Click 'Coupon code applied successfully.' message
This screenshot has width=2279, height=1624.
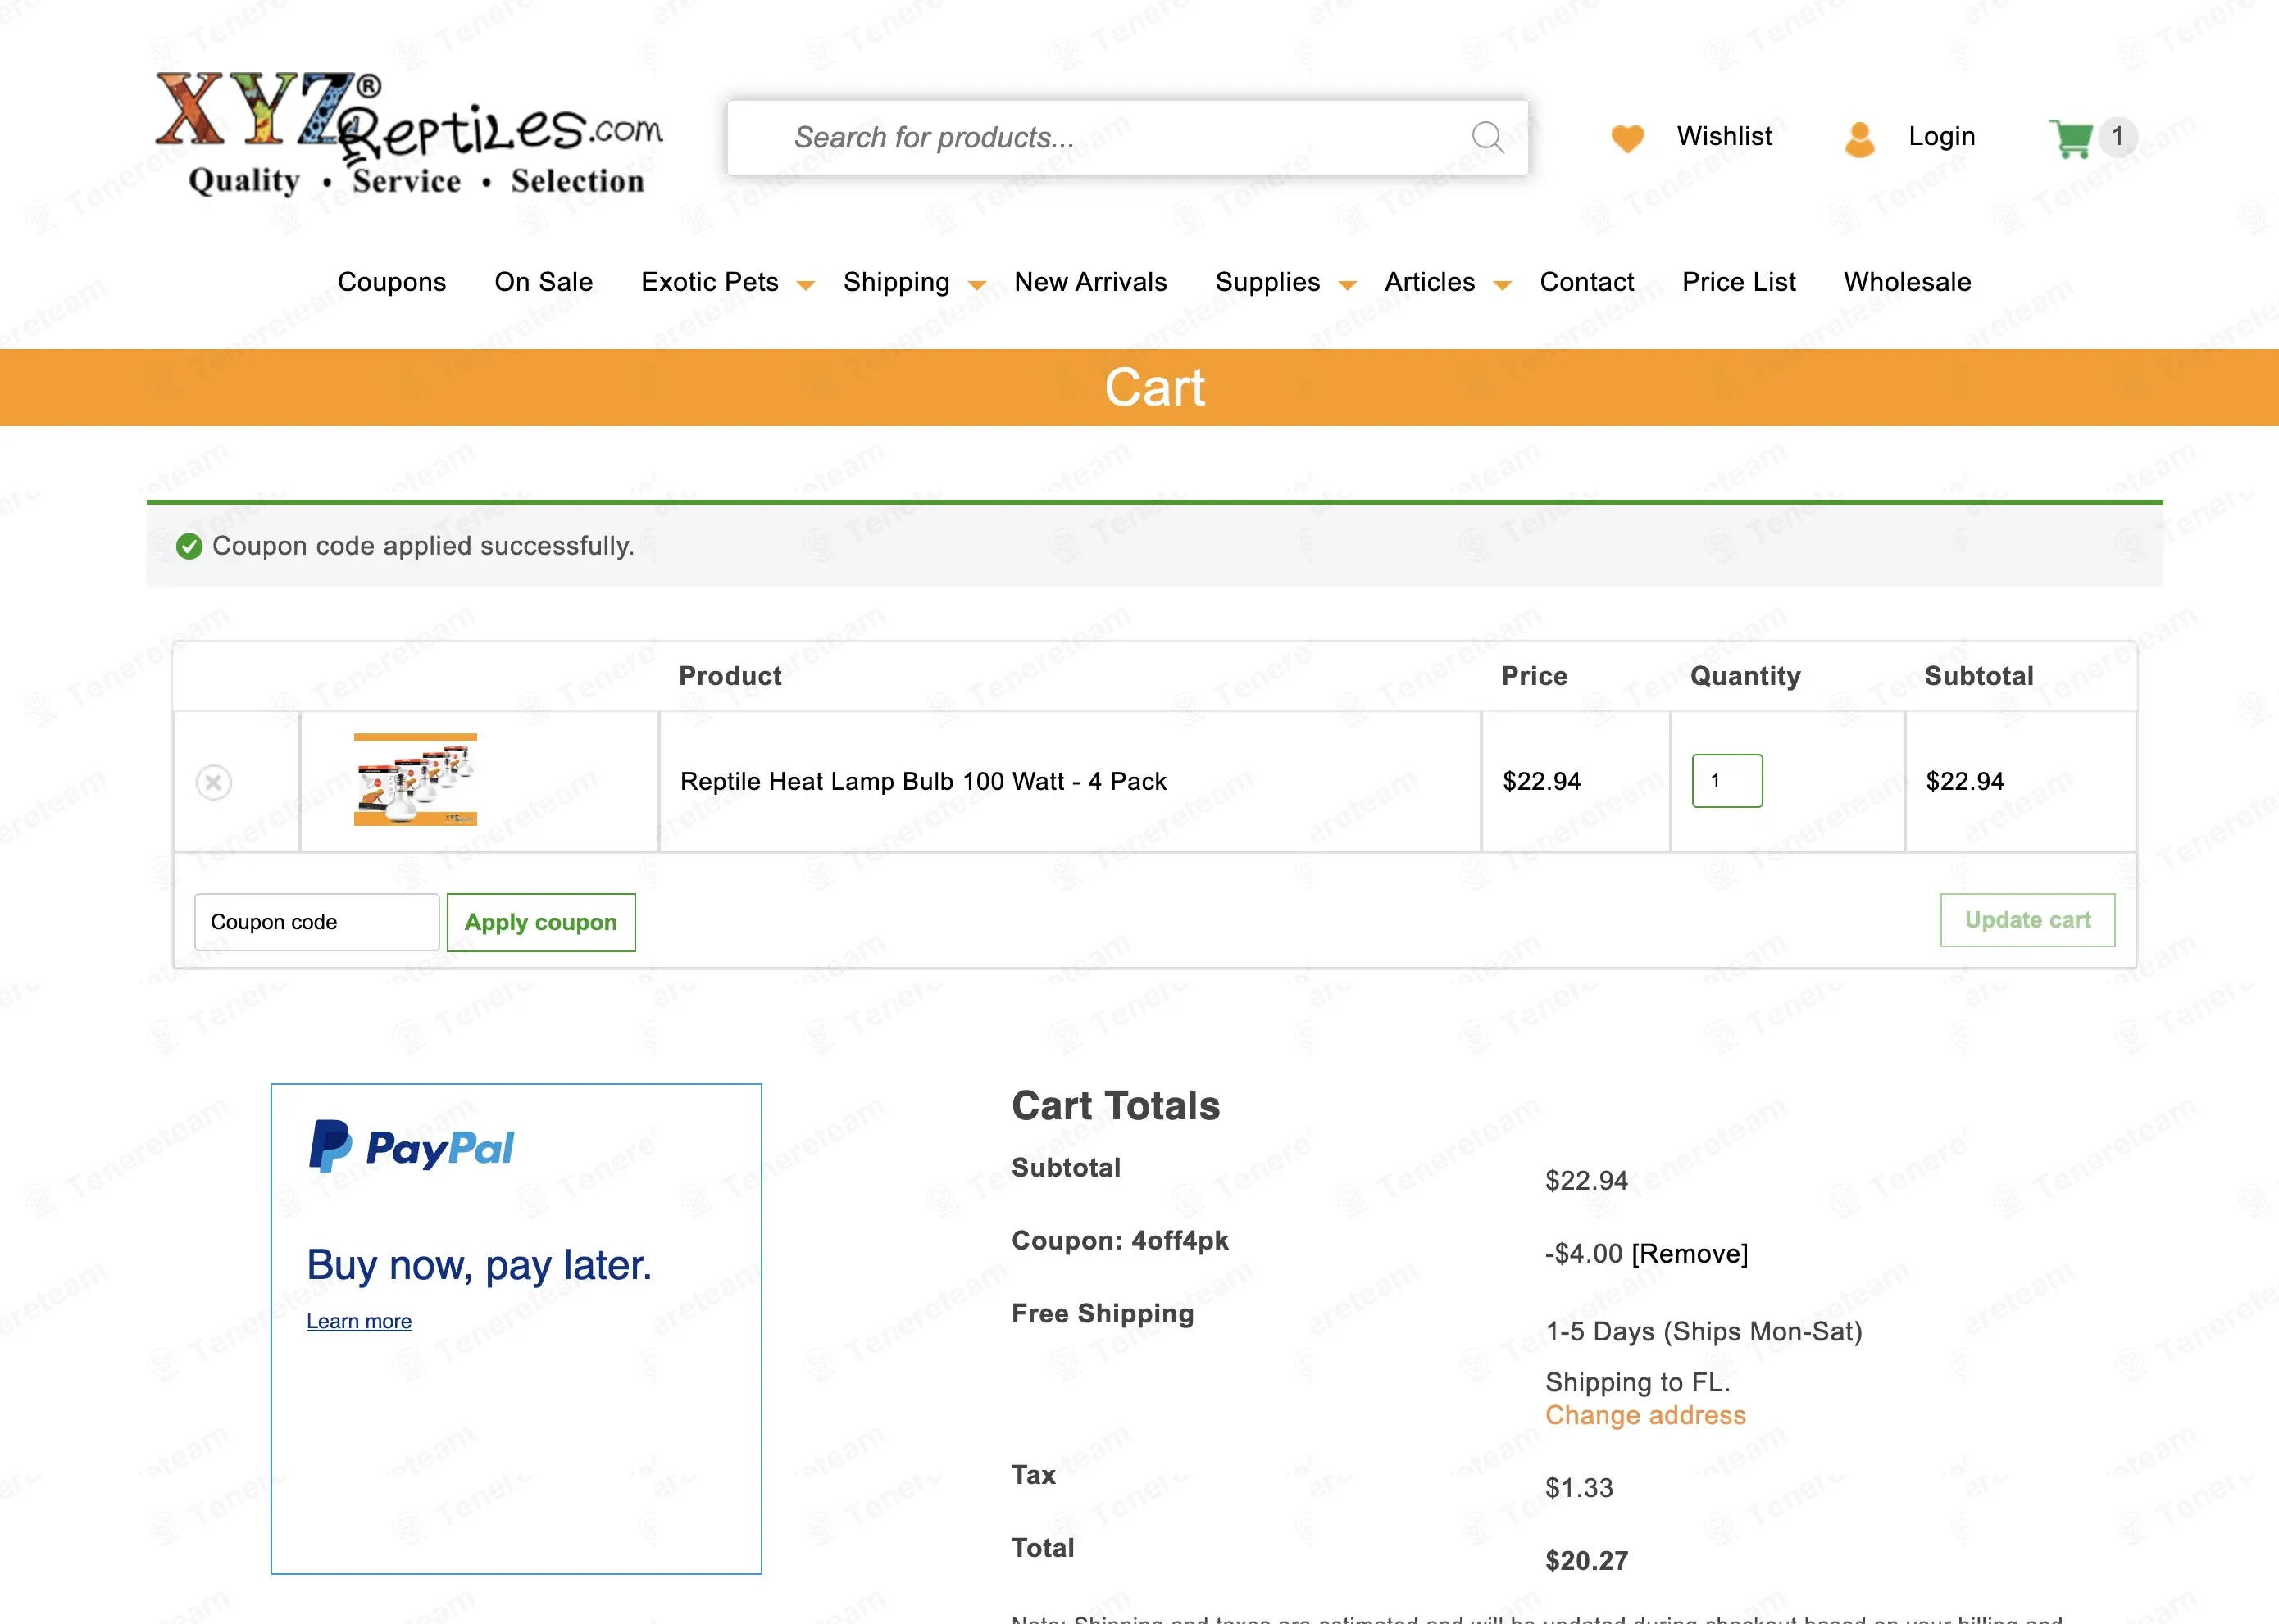tap(423, 546)
